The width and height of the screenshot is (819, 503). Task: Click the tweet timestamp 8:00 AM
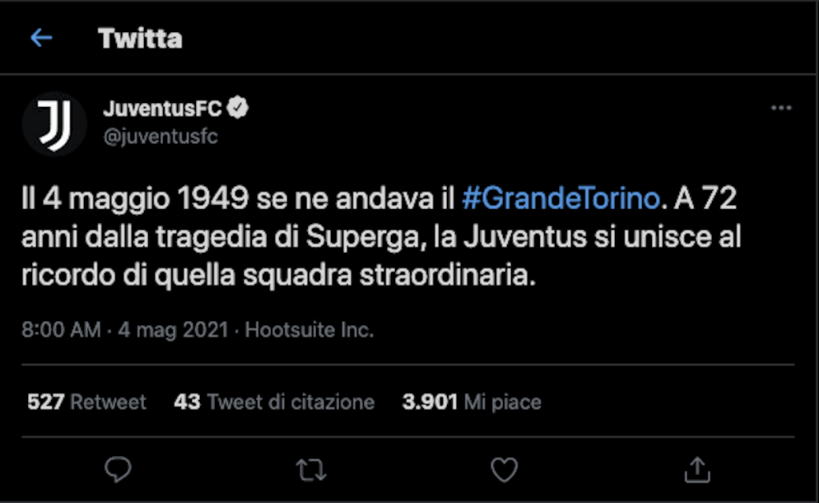click(59, 329)
